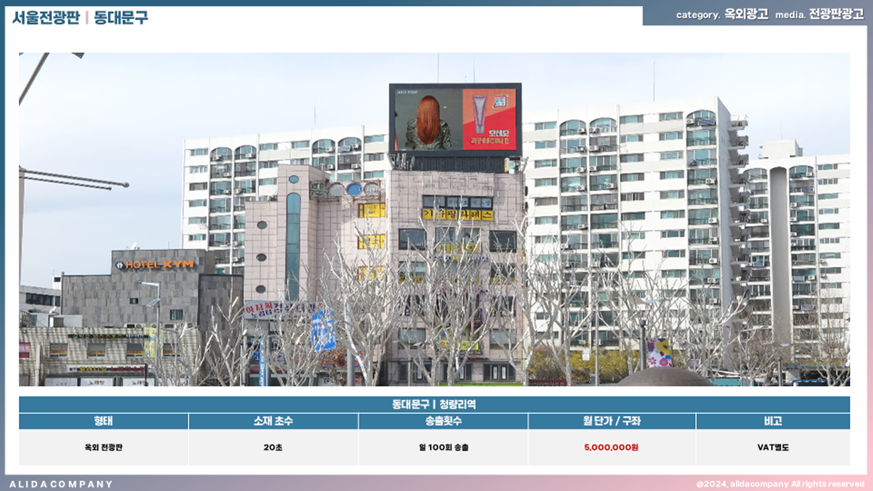Click the 송출횟수 column header
The width and height of the screenshot is (873, 491).
tap(443, 421)
